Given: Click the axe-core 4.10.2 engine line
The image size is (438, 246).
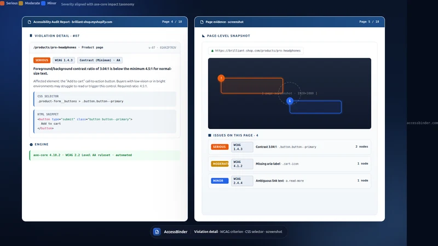Looking at the screenshot, I should pyautogui.click(x=105, y=155).
